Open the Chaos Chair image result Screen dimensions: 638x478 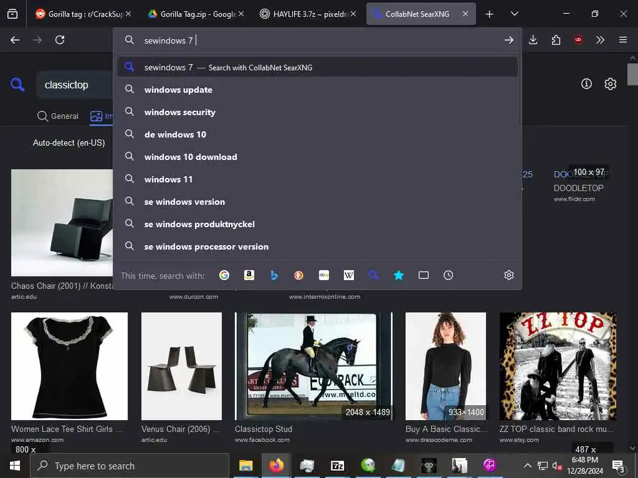click(x=62, y=223)
